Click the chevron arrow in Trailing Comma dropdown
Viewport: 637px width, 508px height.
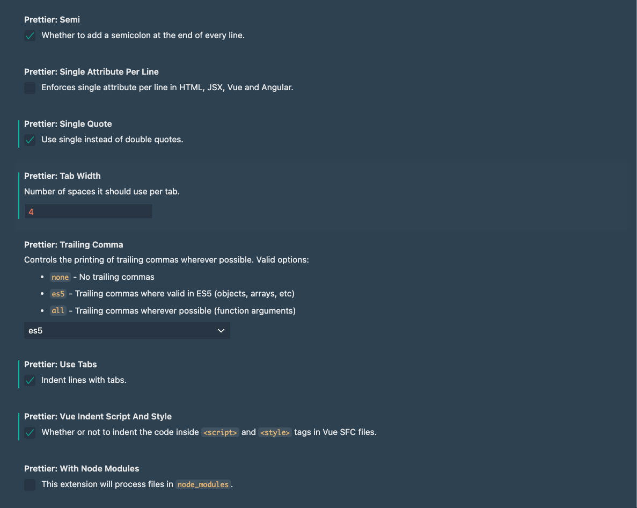(221, 331)
